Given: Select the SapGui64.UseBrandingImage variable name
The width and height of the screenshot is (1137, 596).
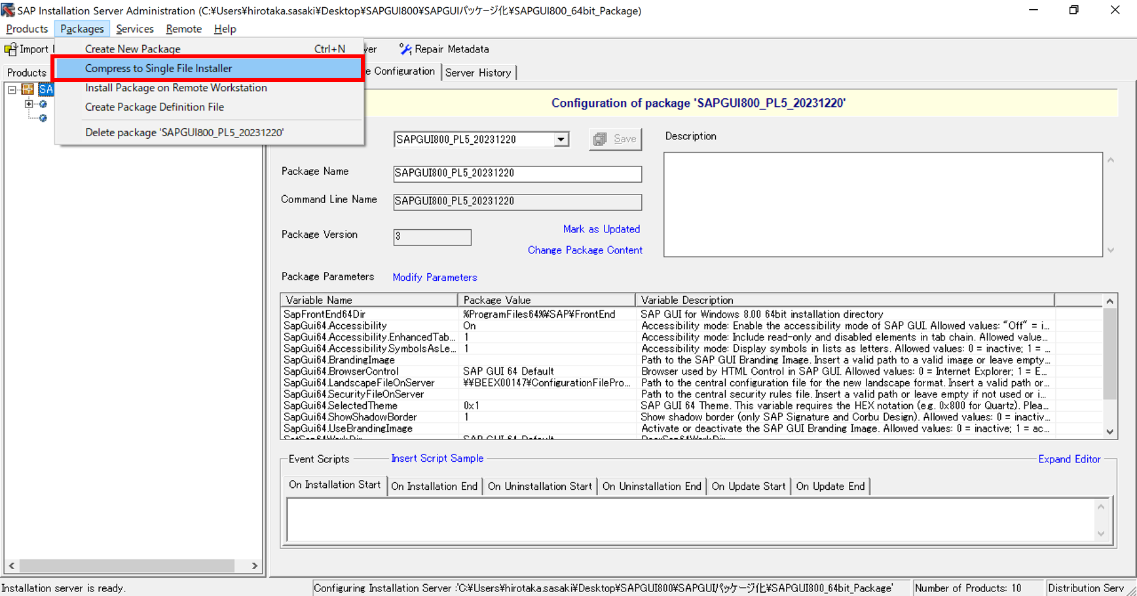Looking at the screenshot, I should pos(348,429).
